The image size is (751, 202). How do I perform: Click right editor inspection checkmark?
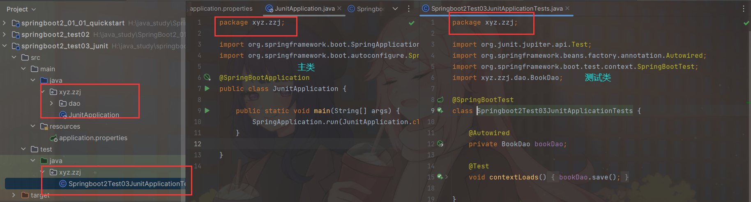(746, 23)
